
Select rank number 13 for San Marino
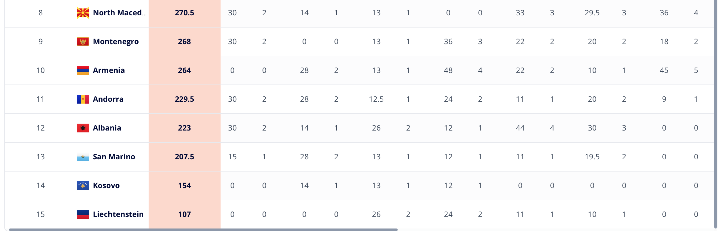41,157
